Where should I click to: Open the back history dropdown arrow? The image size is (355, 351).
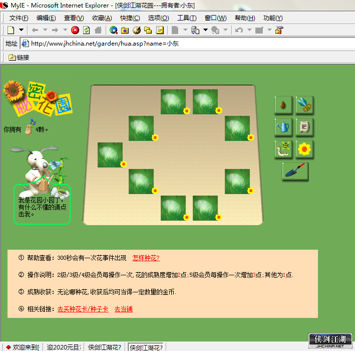coord(45,30)
